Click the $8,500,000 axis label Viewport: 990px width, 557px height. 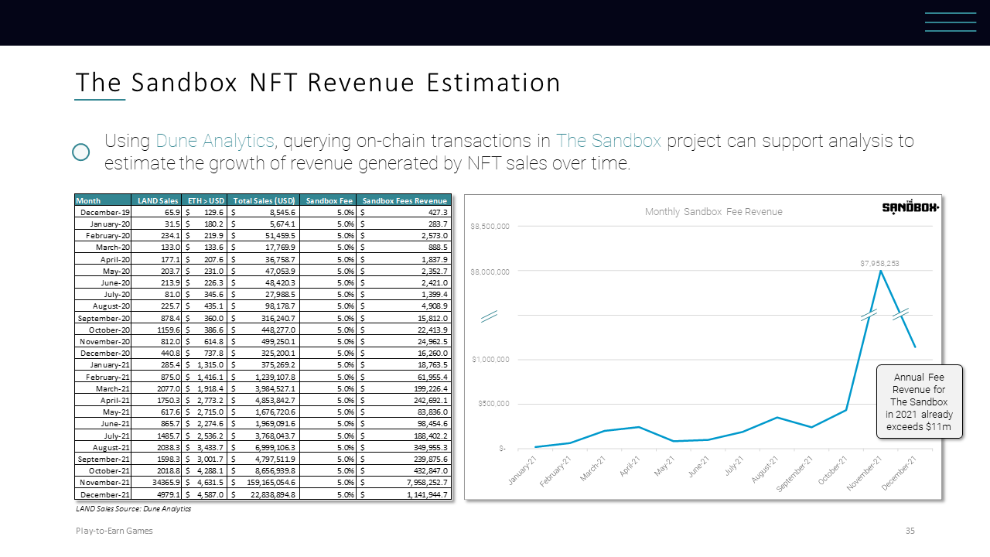click(x=490, y=227)
